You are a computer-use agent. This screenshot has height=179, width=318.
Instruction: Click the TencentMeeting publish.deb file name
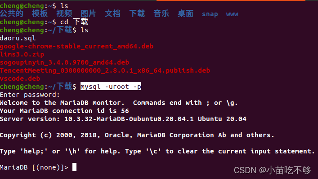pos(105,70)
